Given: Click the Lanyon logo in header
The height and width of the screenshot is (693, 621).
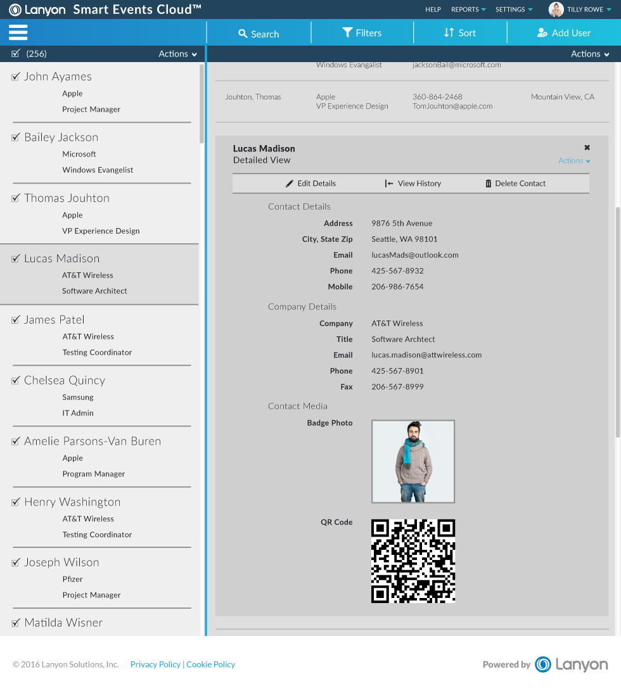Looking at the screenshot, I should [37, 10].
